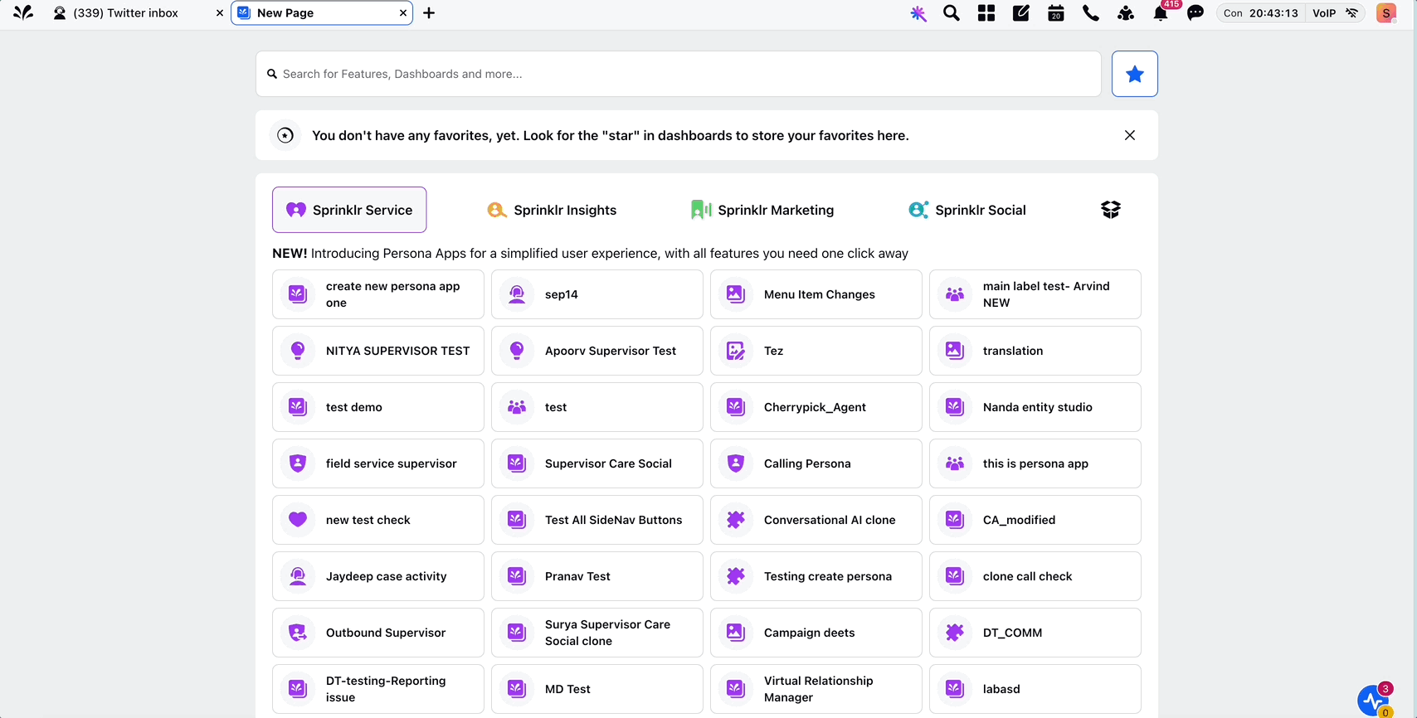Select the Sprinklr Social tab
1417x718 pixels.
[967, 210]
